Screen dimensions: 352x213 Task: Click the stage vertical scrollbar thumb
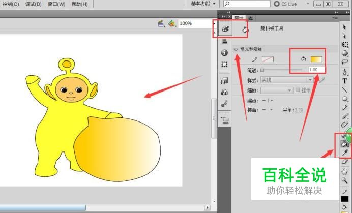pos(214,118)
